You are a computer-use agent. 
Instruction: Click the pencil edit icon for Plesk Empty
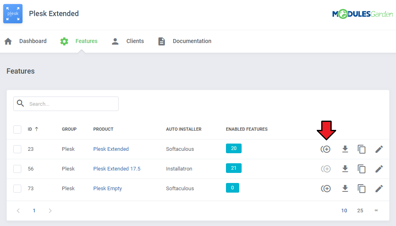click(379, 189)
